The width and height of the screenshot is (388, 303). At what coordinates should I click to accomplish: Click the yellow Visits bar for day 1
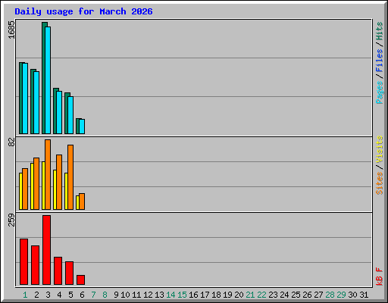click(20, 191)
